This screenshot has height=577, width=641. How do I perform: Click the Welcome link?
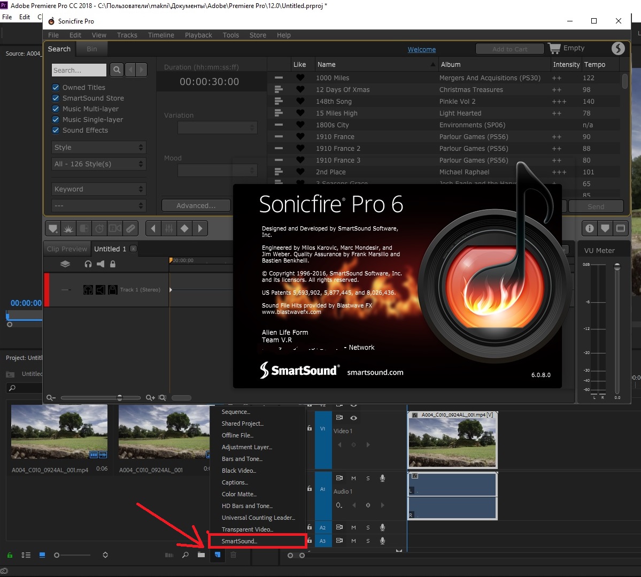(421, 50)
